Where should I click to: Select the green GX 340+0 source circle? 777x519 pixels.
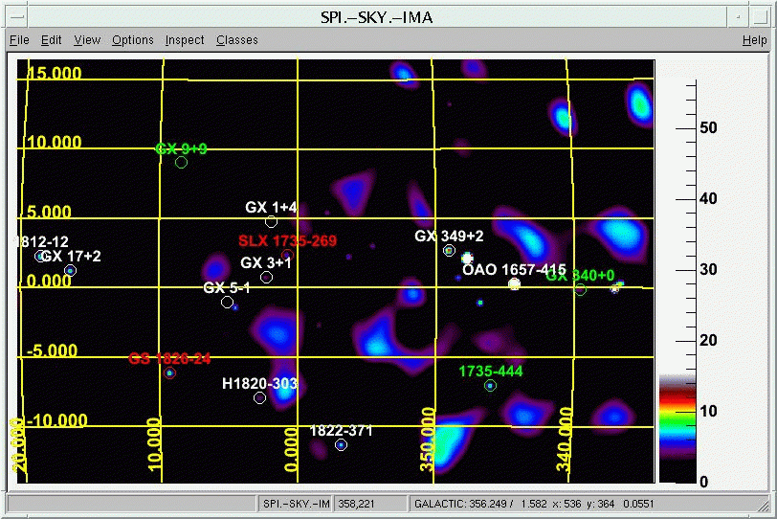580,290
